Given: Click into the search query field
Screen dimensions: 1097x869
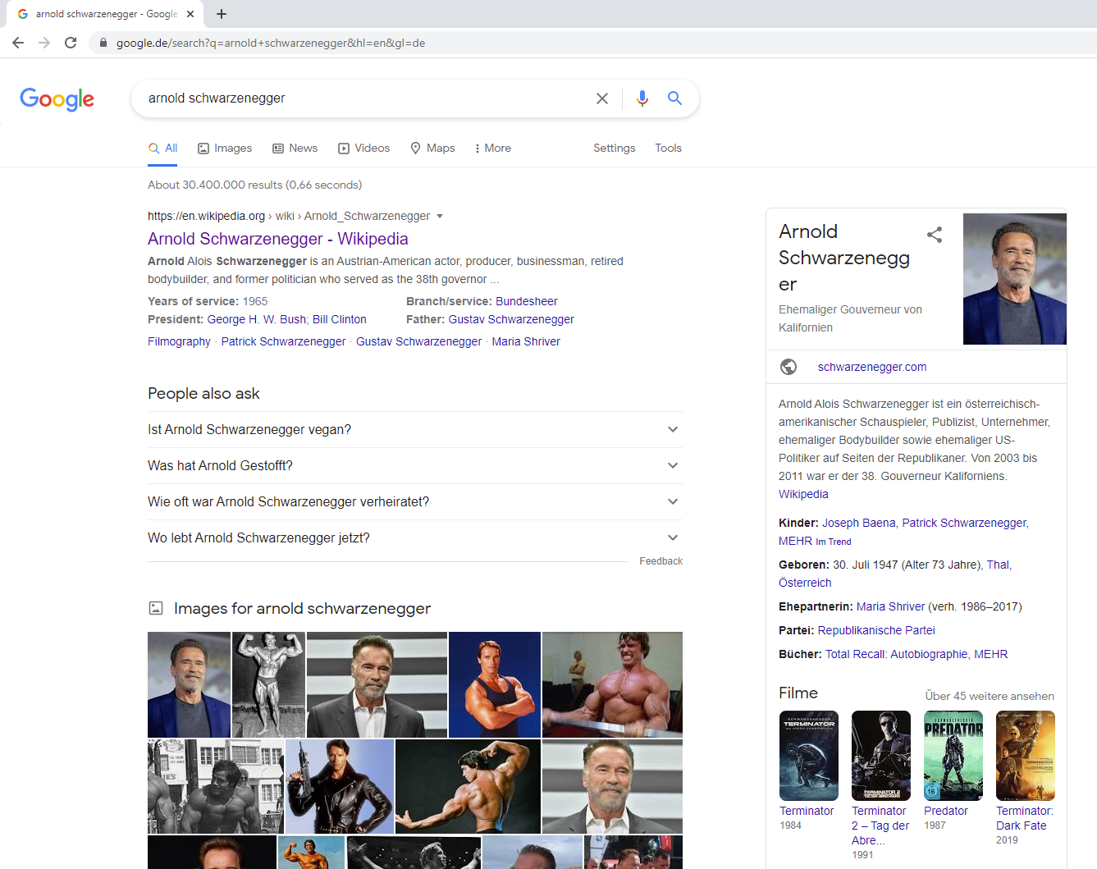Looking at the screenshot, I should click(x=365, y=98).
